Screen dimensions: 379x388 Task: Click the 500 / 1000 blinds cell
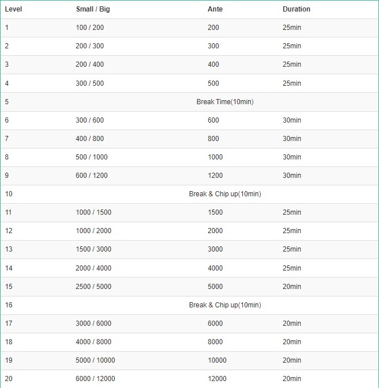point(92,157)
